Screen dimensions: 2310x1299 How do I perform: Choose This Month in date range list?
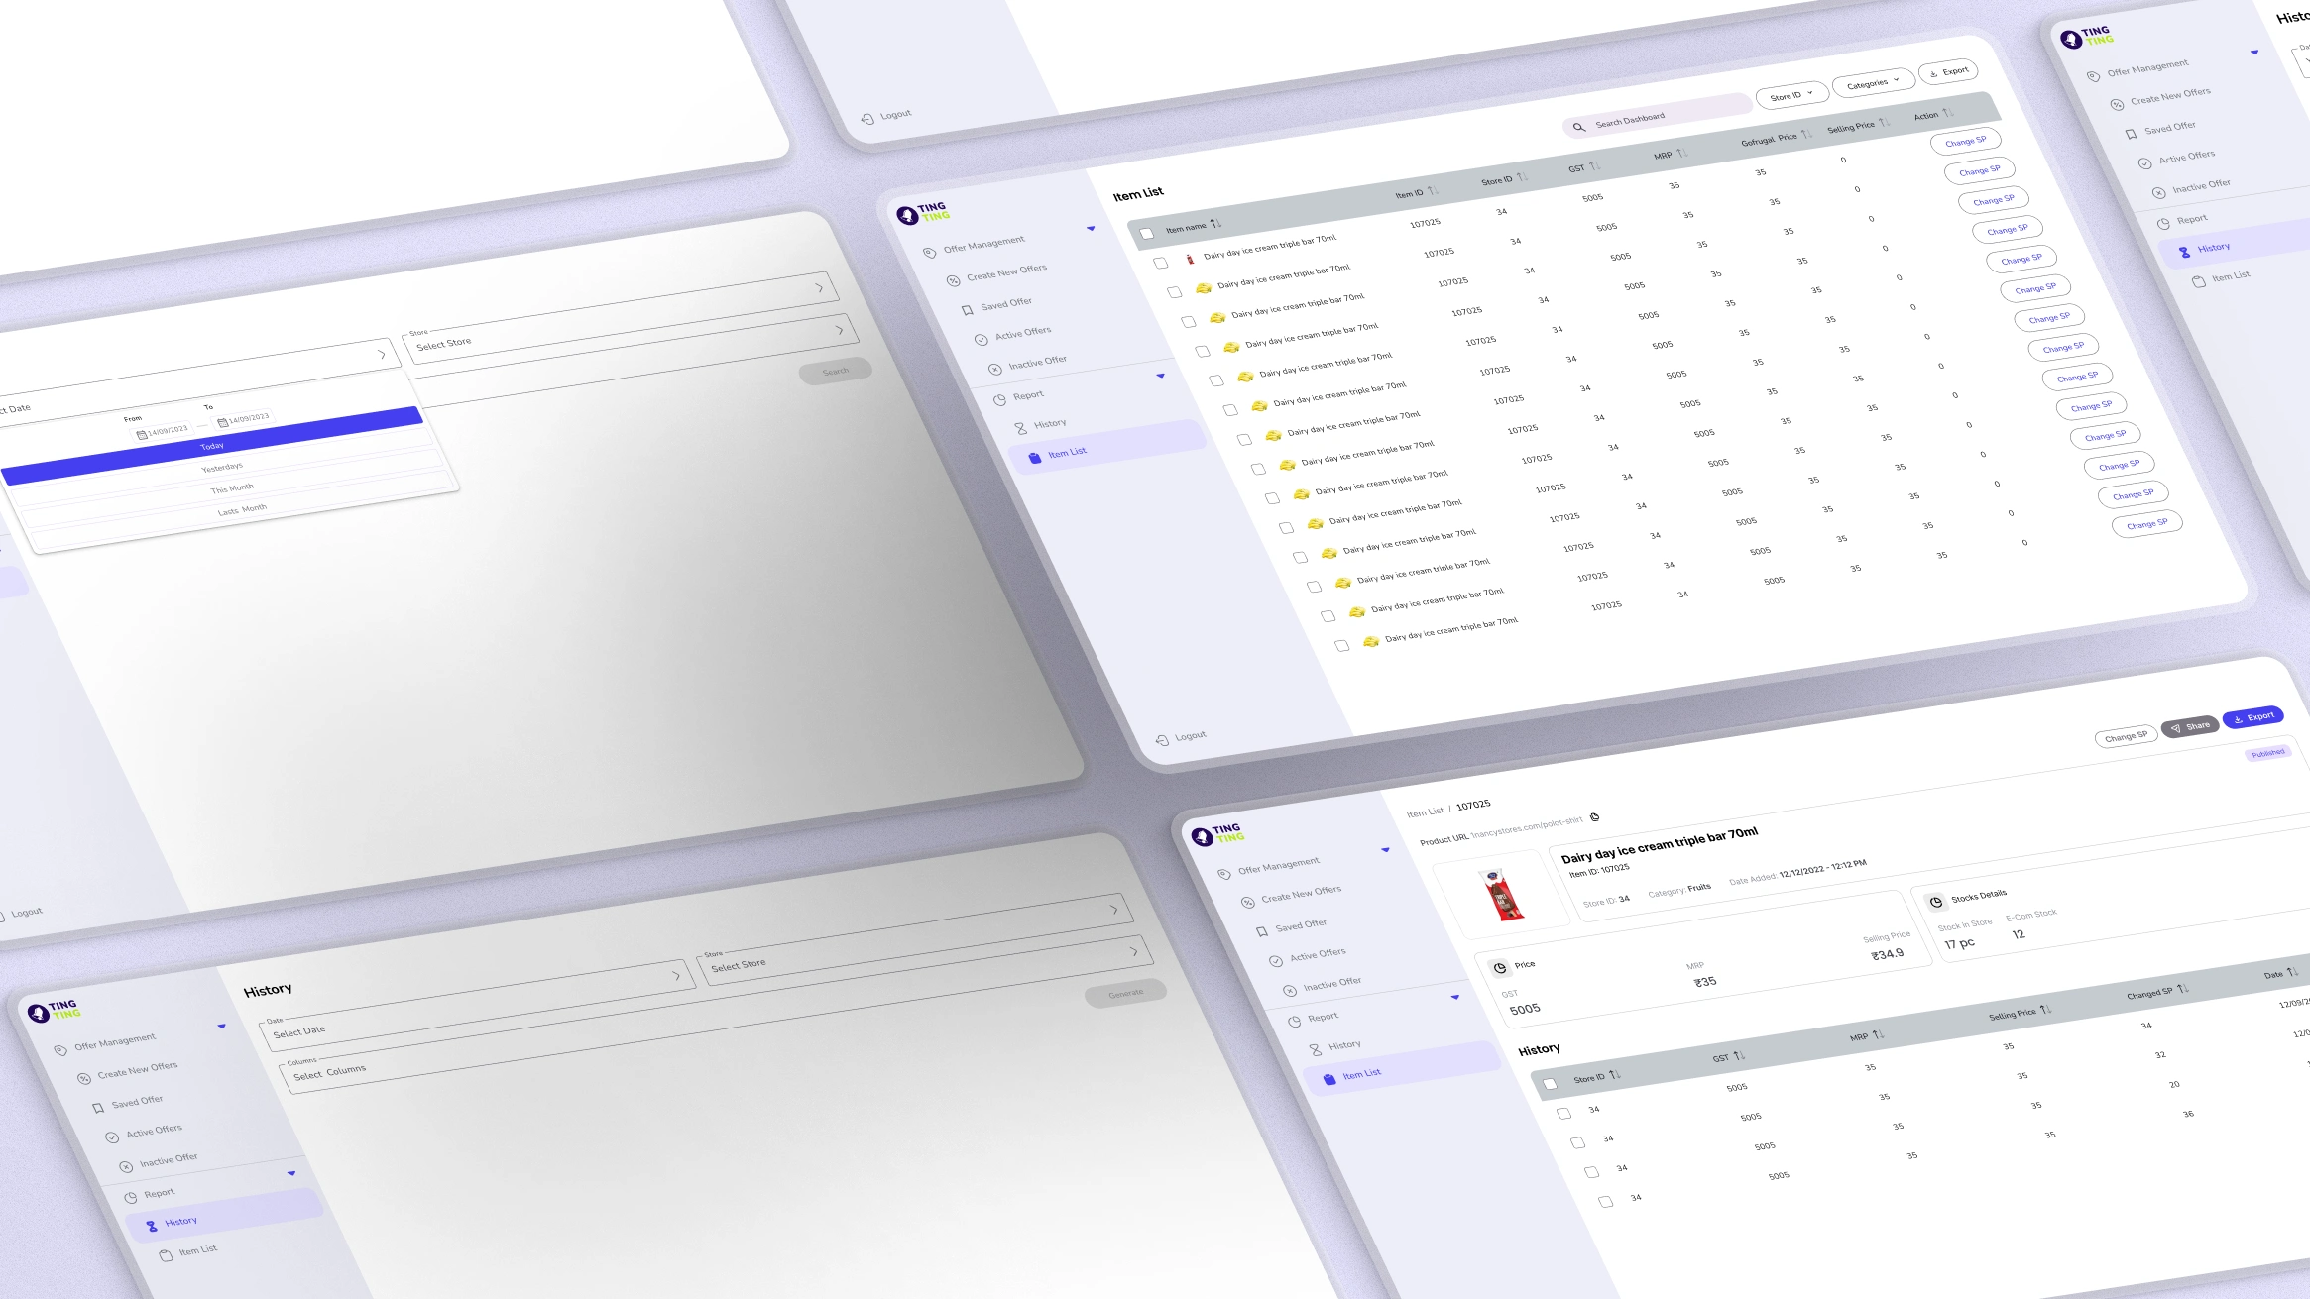232,488
